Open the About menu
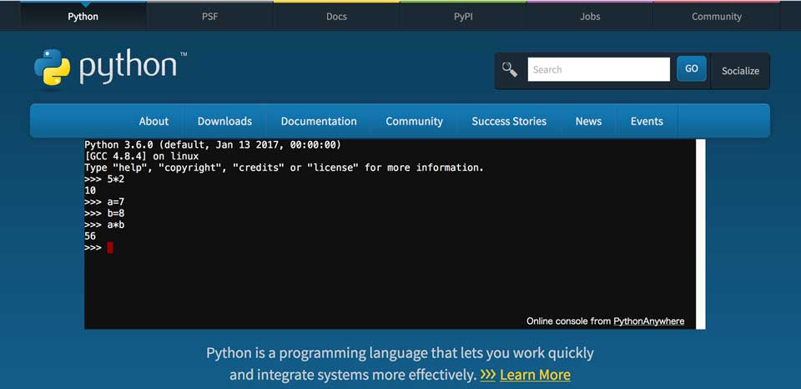This screenshot has width=801, height=389. coord(154,121)
